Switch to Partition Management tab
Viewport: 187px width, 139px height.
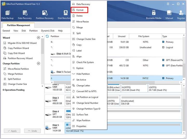click(x=18, y=25)
